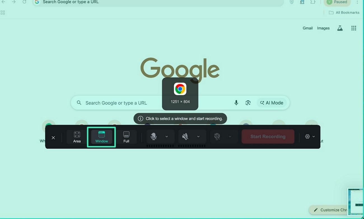Screen dimensions: 364x219
Task: Open Search Labs flask icon
Action: [340, 28]
